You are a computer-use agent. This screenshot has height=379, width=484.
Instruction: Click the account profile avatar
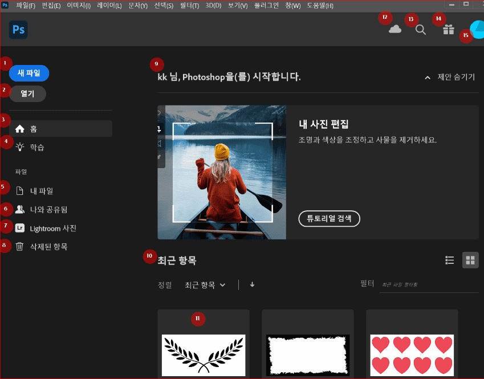[x=476, y=29]
